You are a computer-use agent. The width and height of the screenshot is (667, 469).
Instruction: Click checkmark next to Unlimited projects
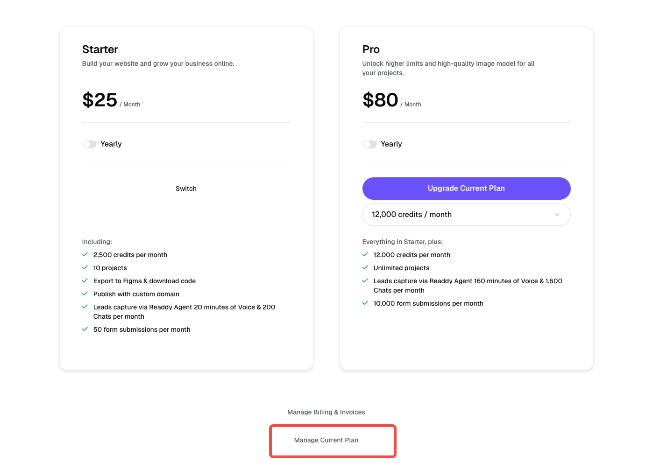[x=365, y=268]
